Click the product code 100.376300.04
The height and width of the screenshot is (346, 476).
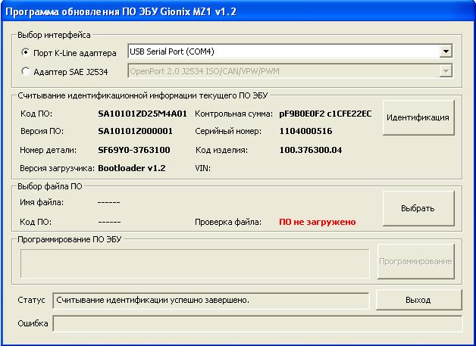(311, 149)
